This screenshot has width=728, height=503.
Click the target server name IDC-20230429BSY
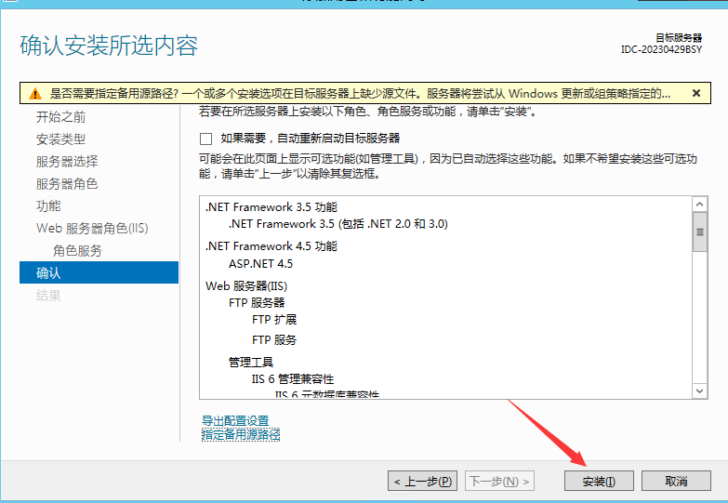tap(662, 49)
